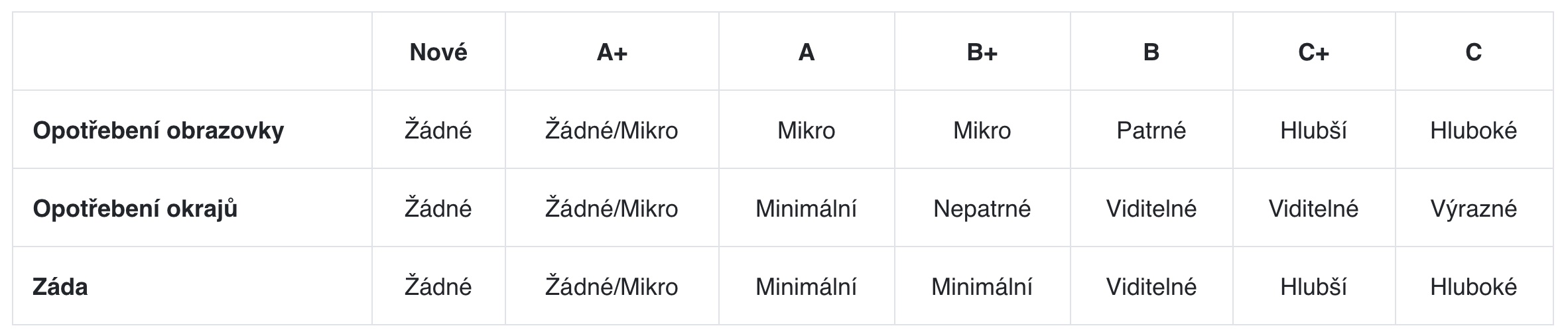Click "Viditelné" under B in Záda row

click(x=1151, y=286)
